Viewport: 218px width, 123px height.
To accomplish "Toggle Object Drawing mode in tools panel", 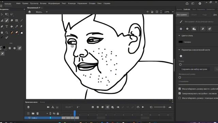I will coord(10,48).
